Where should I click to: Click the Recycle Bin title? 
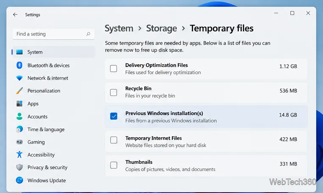[x=138, y=88]
